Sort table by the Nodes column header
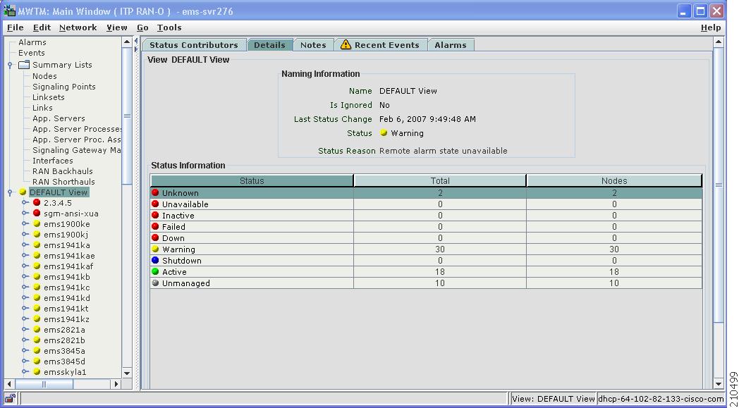Image resolution: width=739 pixels, height=408 pixels. click(614, 181)
